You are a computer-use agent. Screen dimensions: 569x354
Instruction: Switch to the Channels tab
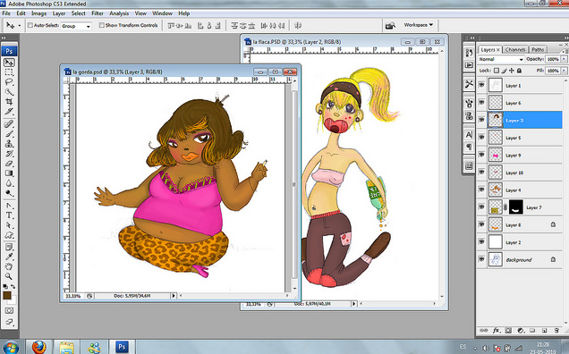515,50
